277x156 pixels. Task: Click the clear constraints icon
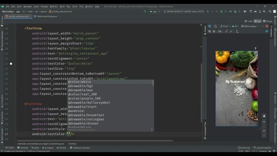click(226, 31)
